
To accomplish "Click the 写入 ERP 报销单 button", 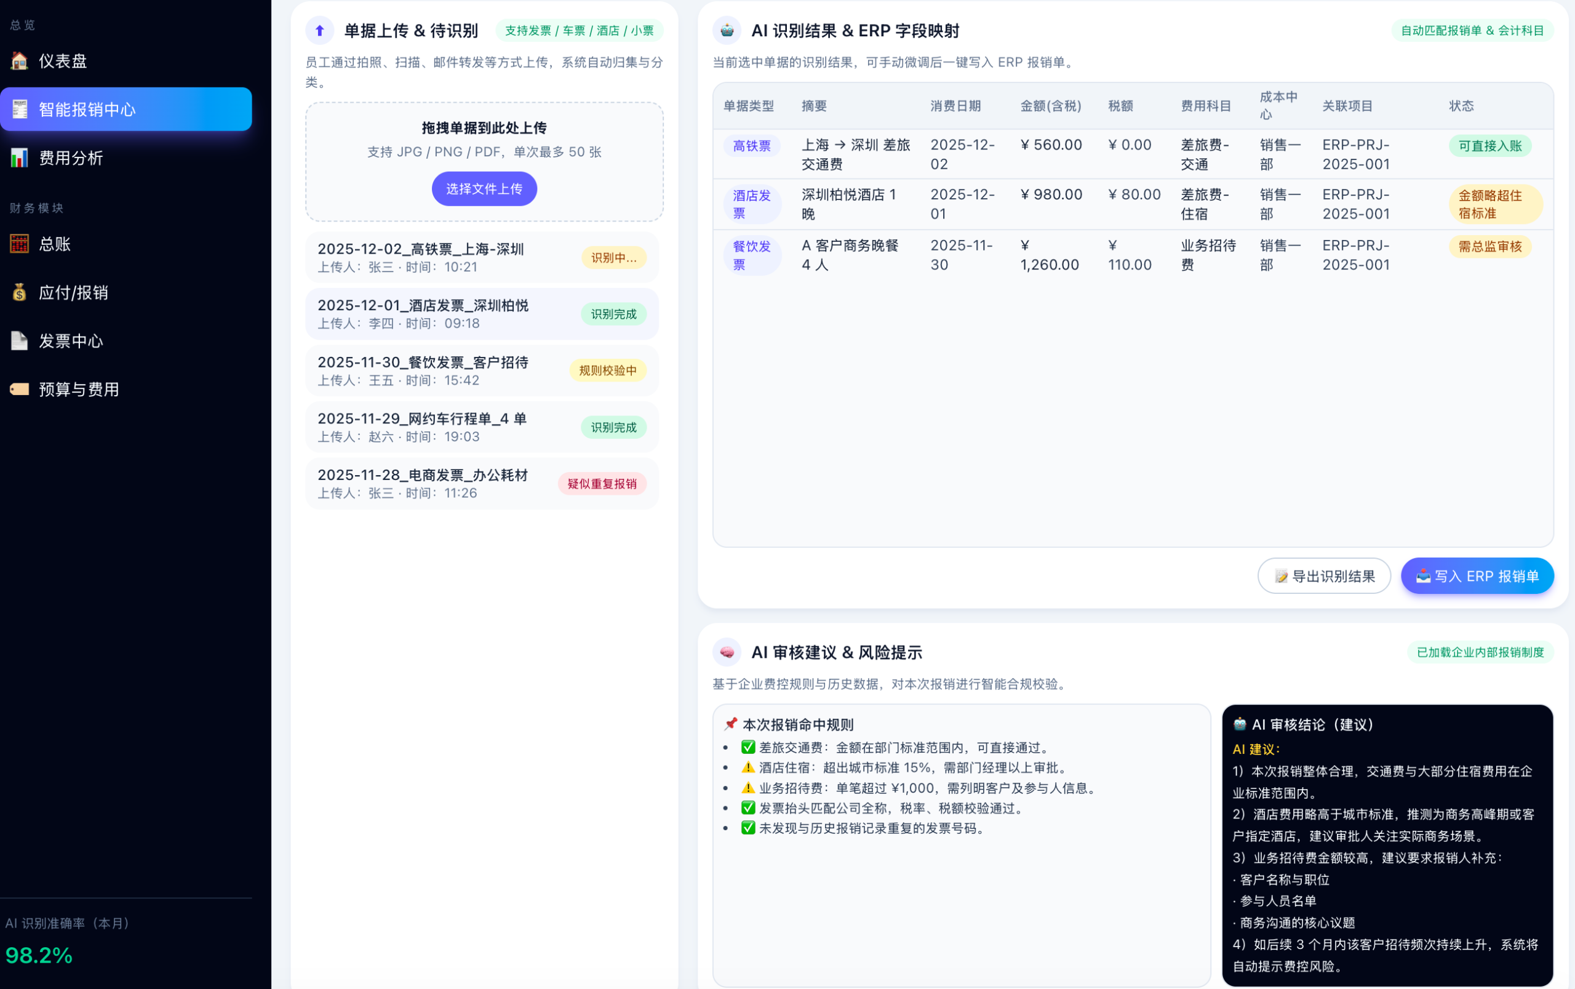I will [1477, 575].
